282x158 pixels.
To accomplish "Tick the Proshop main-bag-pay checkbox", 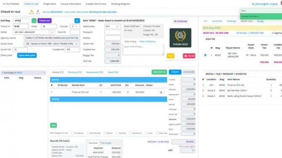I will (x=117, y=133).
